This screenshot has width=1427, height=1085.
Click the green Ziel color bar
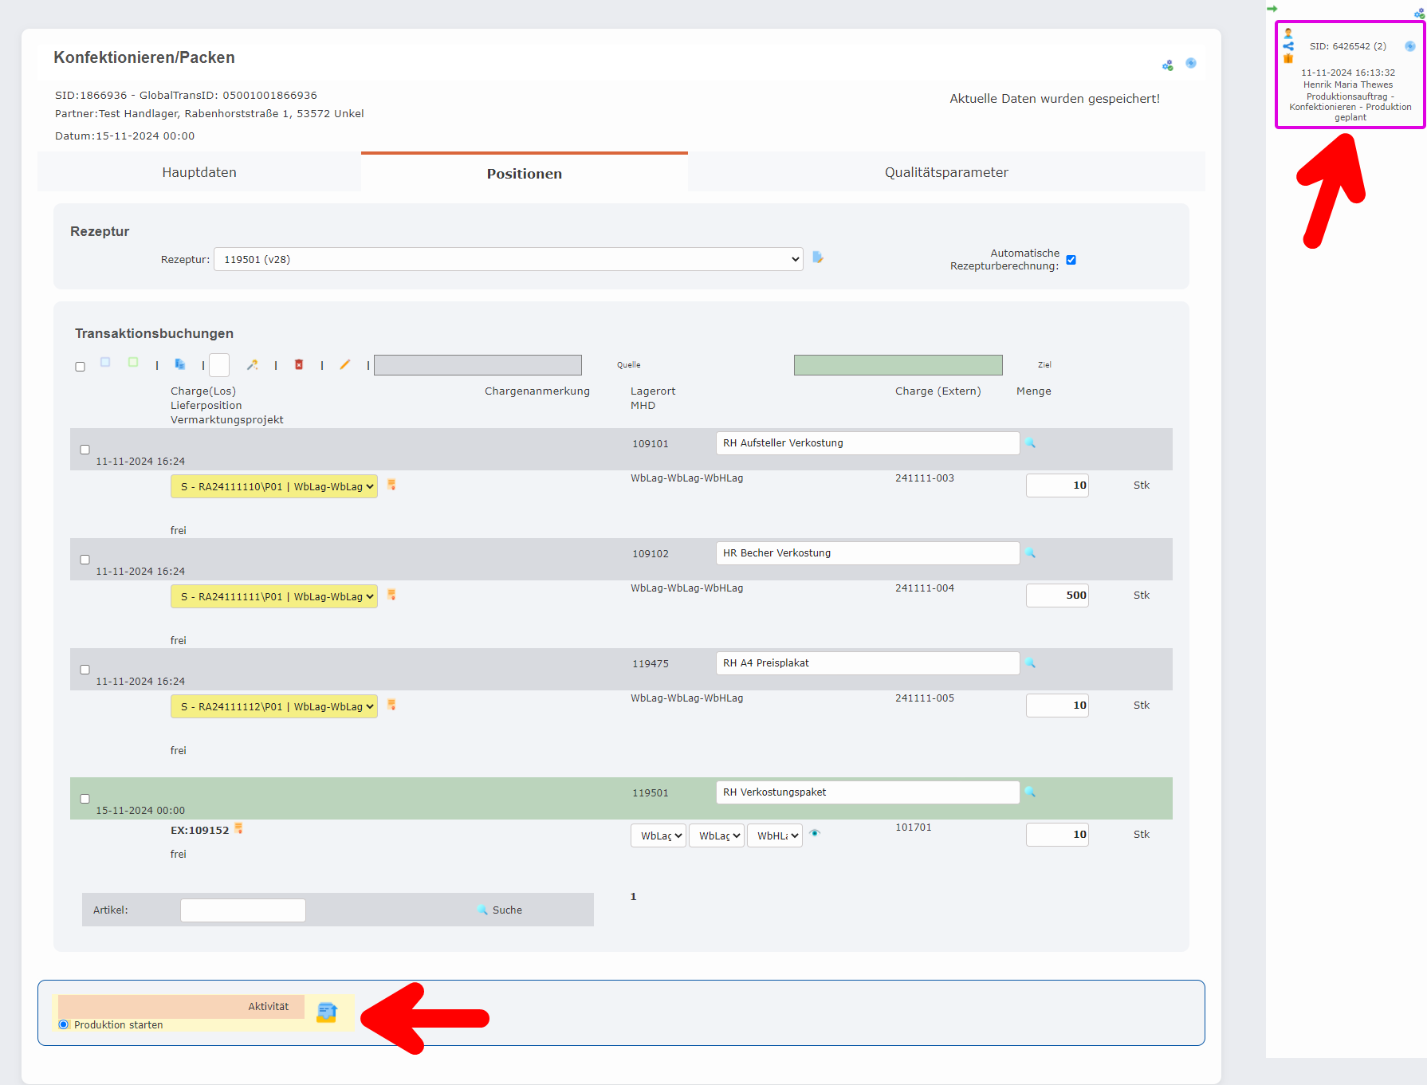tap(898, 365)
